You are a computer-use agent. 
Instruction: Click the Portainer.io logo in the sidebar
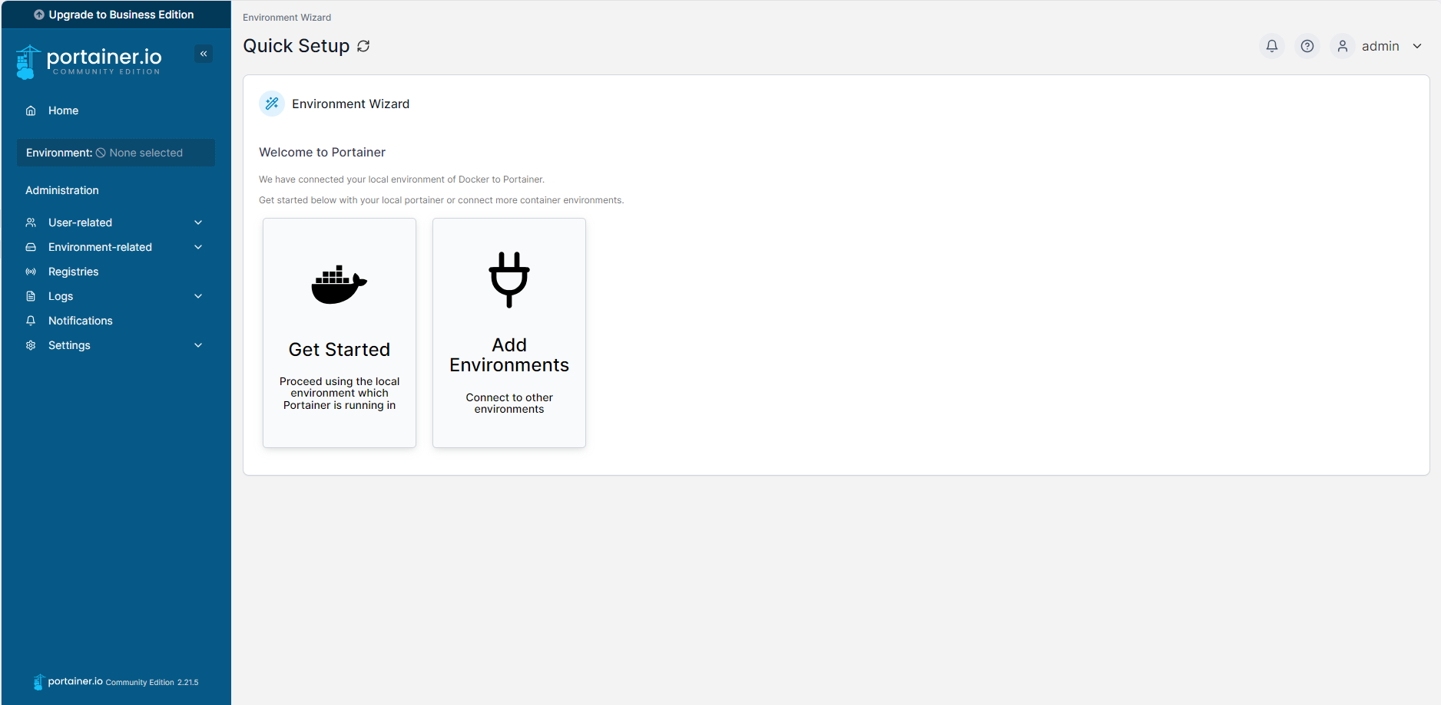(x=89, y=61)
